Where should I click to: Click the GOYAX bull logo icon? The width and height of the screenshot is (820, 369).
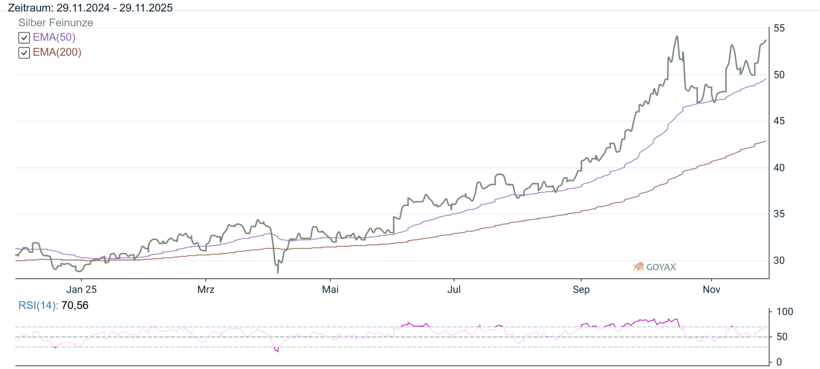(x=638, y=266)
